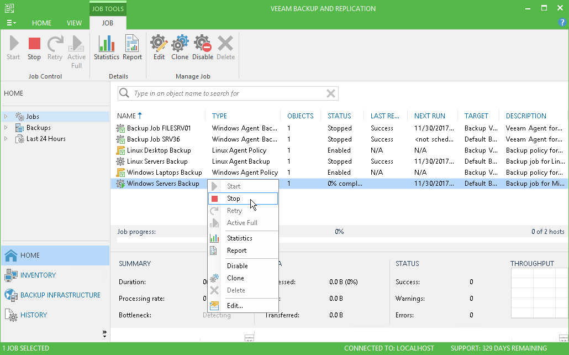Open the INVENTORY view
Viewport: 569px width, 355px height.
click(x=55, y=275)
